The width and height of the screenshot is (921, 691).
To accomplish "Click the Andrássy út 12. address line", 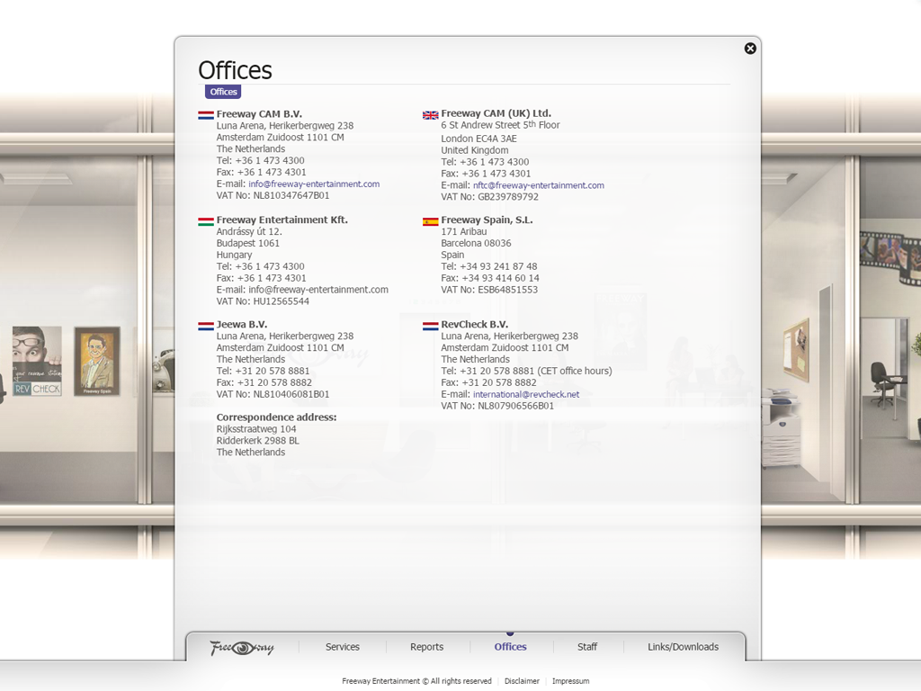I will point(249,231).
